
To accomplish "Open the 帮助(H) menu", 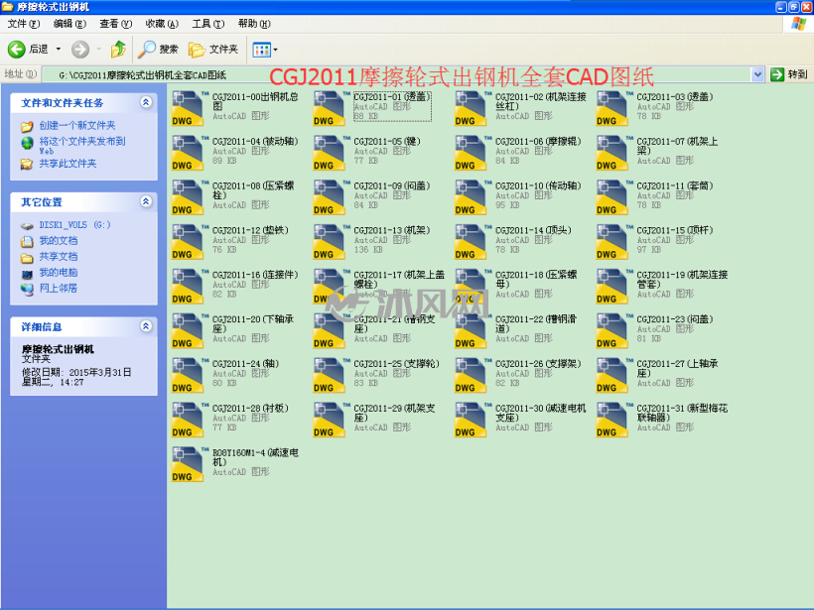I will pyautogui.click(x=254, y=24).
